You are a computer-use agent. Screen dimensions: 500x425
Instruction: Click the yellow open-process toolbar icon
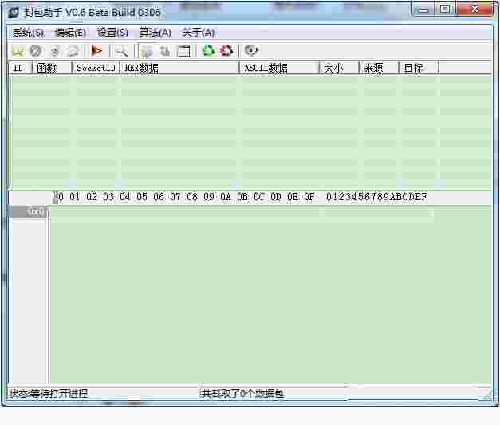[x=18, y=51]
